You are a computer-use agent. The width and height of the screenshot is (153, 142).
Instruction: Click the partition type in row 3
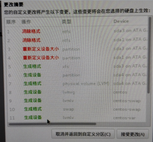click(71, 49)
